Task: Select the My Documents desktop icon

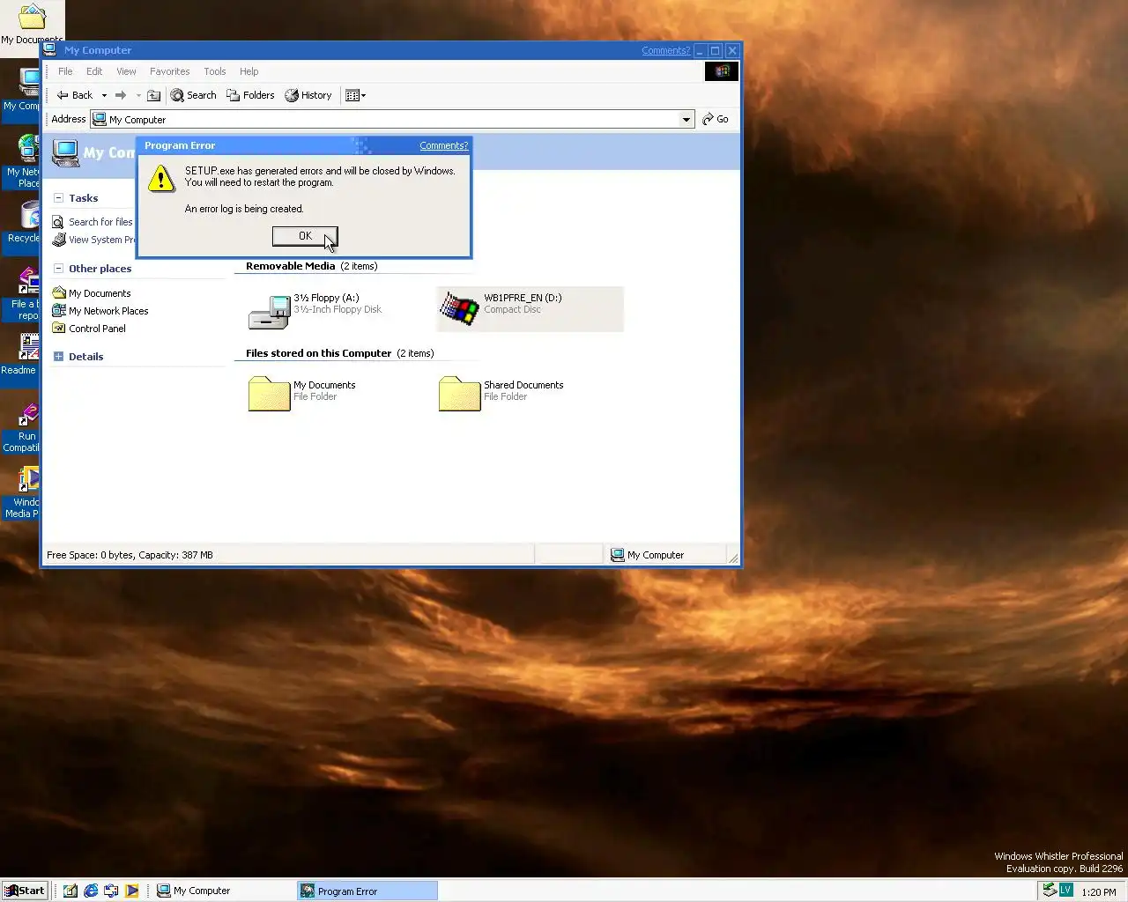Action: pyautogui.click(x=33, y=24)
